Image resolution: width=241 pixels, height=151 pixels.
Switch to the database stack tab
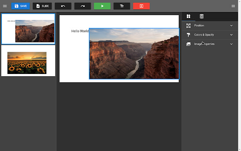(x=202, y=16)
